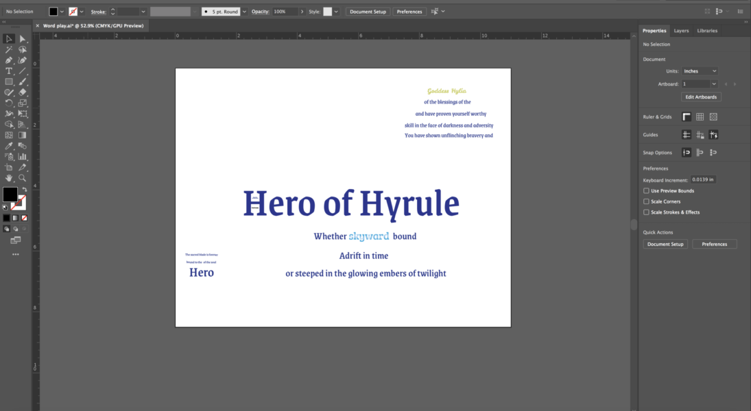Select the Type tool in the toolbar

click(x=9, y=70)
